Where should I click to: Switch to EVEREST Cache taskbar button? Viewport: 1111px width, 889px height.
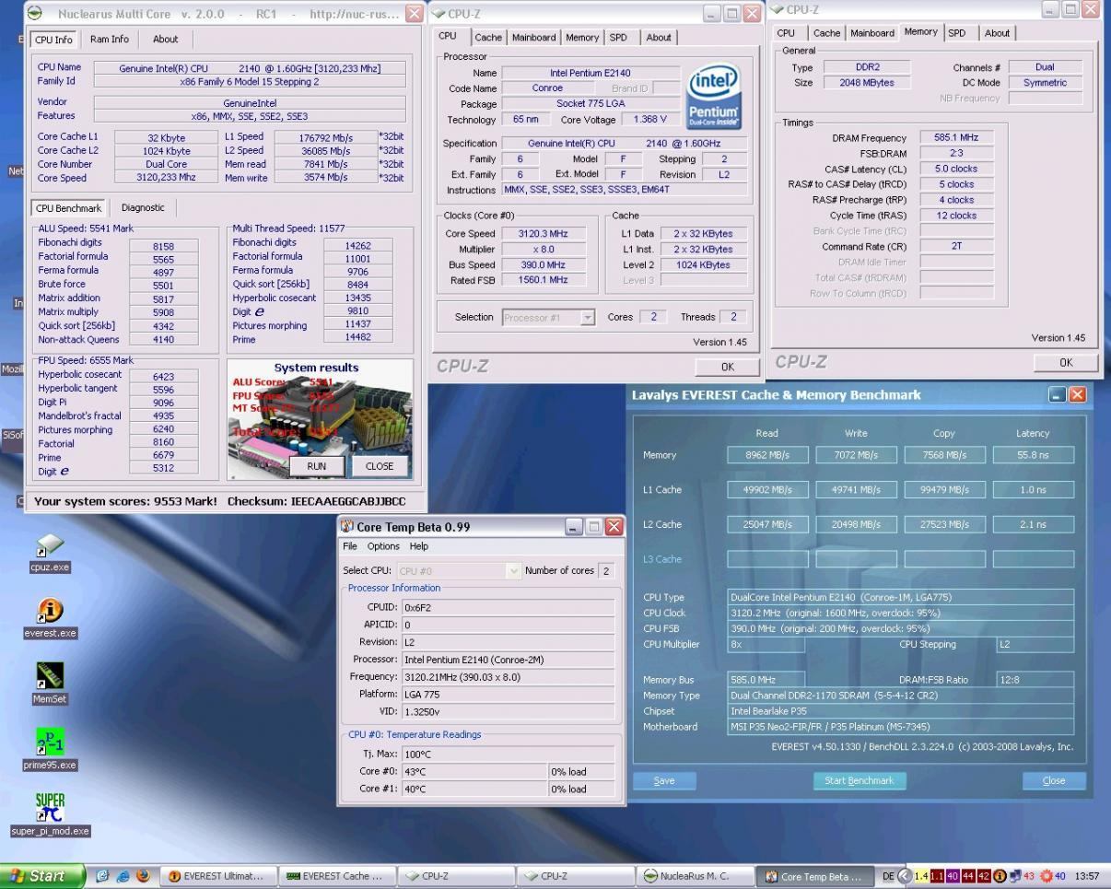click(336, 876)
